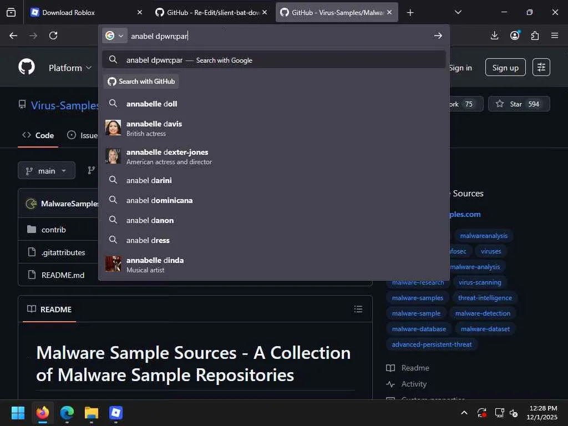Screen dimensions: 568x426
Task: Close the Re-Edit/slient-bat tab
Action: pos(265,12)
